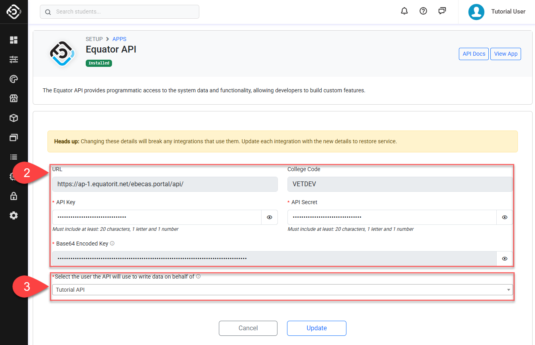This screenshot has height=345, width=535.
Task: Show the API Secret using eye icon
Action: point(505,217)
